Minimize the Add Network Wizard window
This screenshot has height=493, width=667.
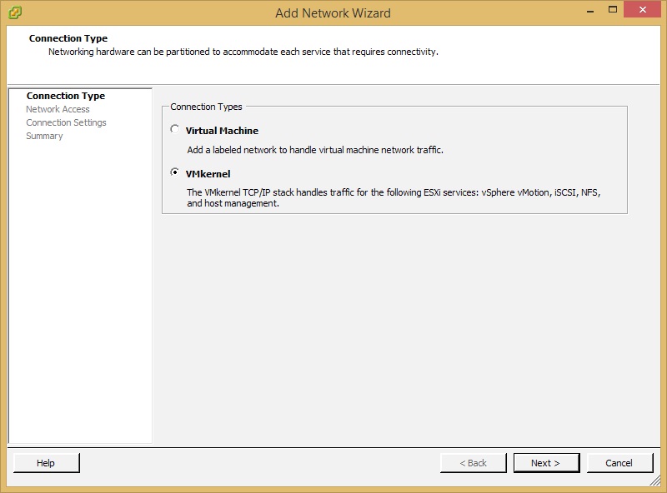tap(590, 11)
